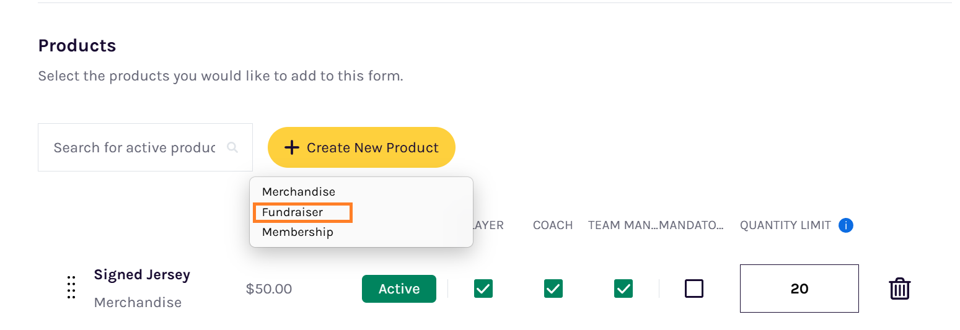960x330 pixels.
Task: Uncheck the Coach checkbox for Signed Jersey
Action: click(553, 289)
